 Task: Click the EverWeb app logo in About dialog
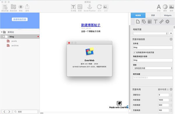point(90,51)
